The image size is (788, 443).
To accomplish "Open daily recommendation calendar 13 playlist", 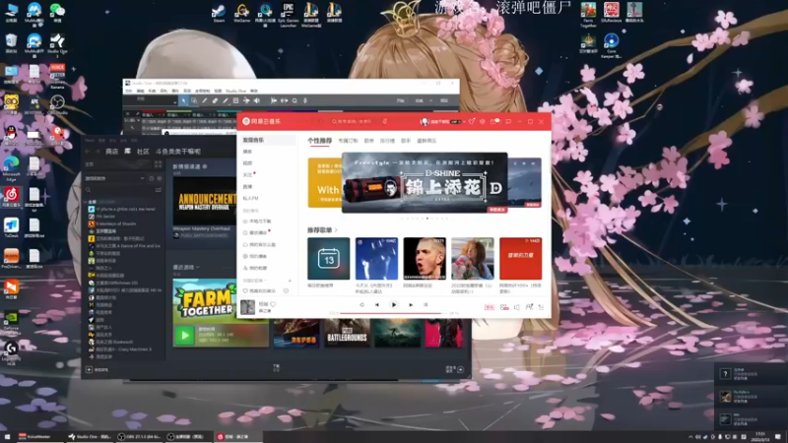I will [329, 259].
